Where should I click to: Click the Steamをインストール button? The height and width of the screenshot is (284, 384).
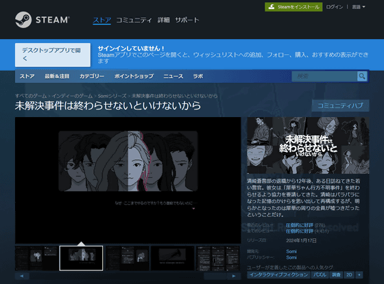coord(293,7)
